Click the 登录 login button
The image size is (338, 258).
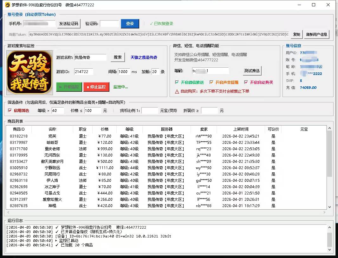pos(130,24)
